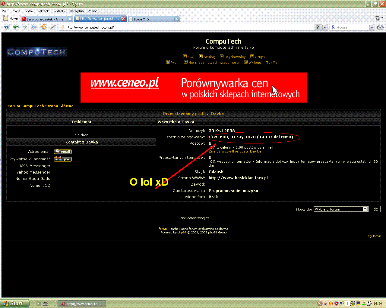The image size is (386, 308).
Task: Expand the Wybierz forum dropdown
Action: pos(365,209)
